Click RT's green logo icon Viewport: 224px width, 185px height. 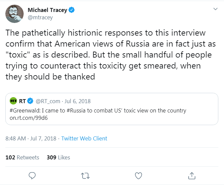(13, 101)
